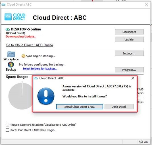Screen dimensions: 152x145
Task: Click the green online cloud status icon
Action: click(x=8, y=29)
